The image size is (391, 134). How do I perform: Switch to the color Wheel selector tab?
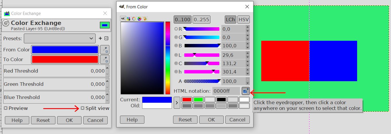tap(139, 19)
